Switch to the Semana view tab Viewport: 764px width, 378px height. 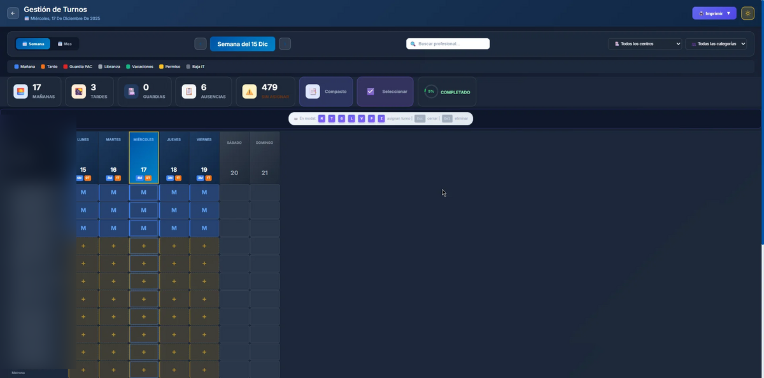click(33, 44)
